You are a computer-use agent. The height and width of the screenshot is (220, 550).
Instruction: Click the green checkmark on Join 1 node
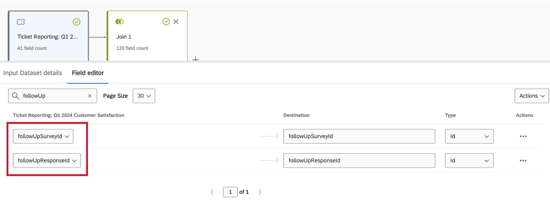click(x=166, y=22)
